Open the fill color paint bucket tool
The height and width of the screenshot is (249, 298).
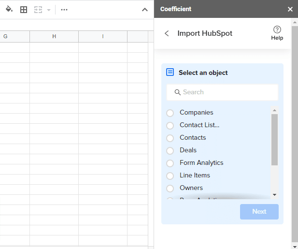(9, 9)
